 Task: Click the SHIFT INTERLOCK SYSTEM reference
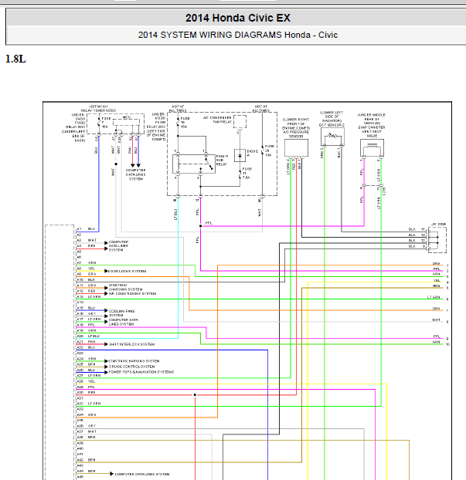click(x=132, y=344)
